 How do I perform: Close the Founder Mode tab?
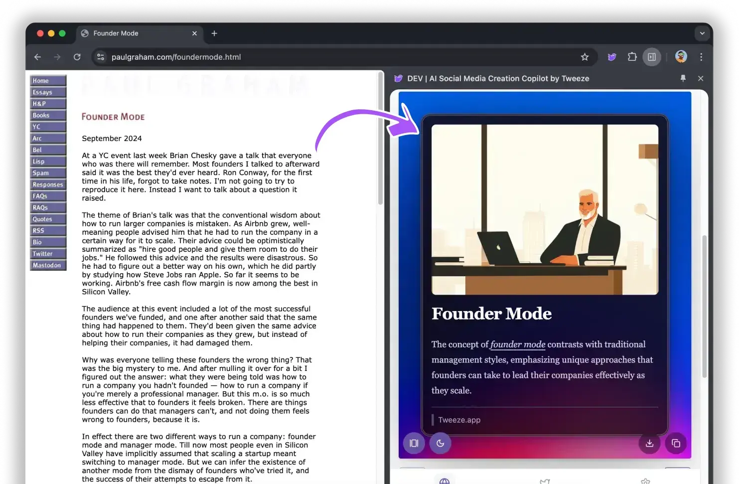194,33
